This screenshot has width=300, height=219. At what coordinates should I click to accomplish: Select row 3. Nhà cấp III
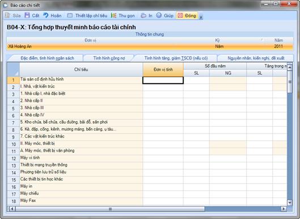(81, 108)
